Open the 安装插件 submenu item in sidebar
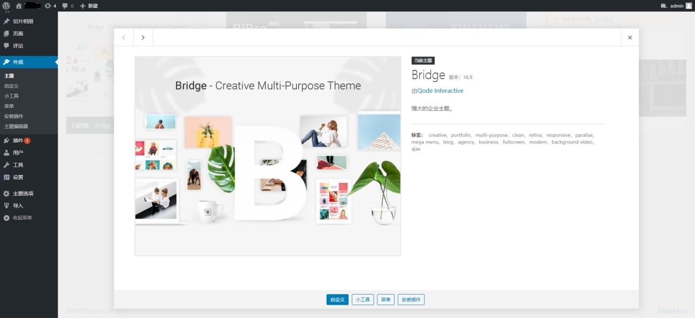 14,116
